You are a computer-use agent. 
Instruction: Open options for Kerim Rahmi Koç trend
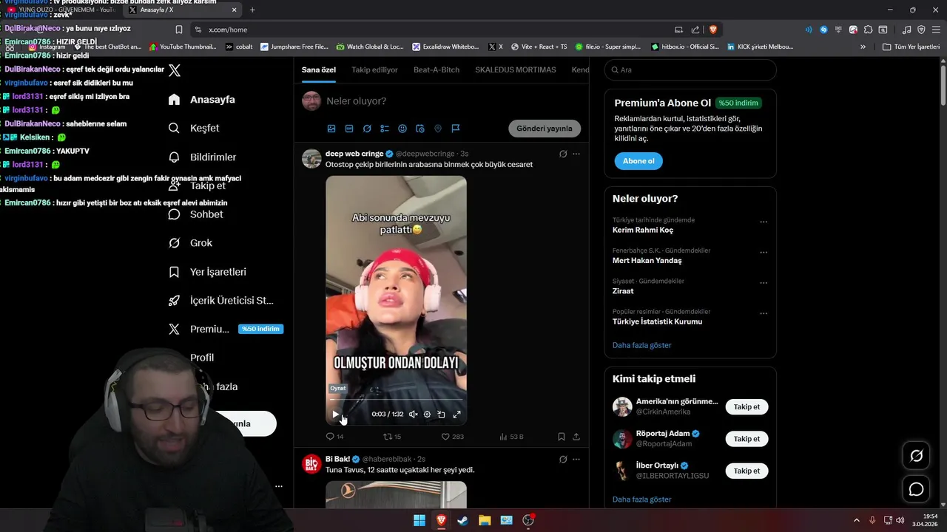pyautogui.click(x=764, y=222)
